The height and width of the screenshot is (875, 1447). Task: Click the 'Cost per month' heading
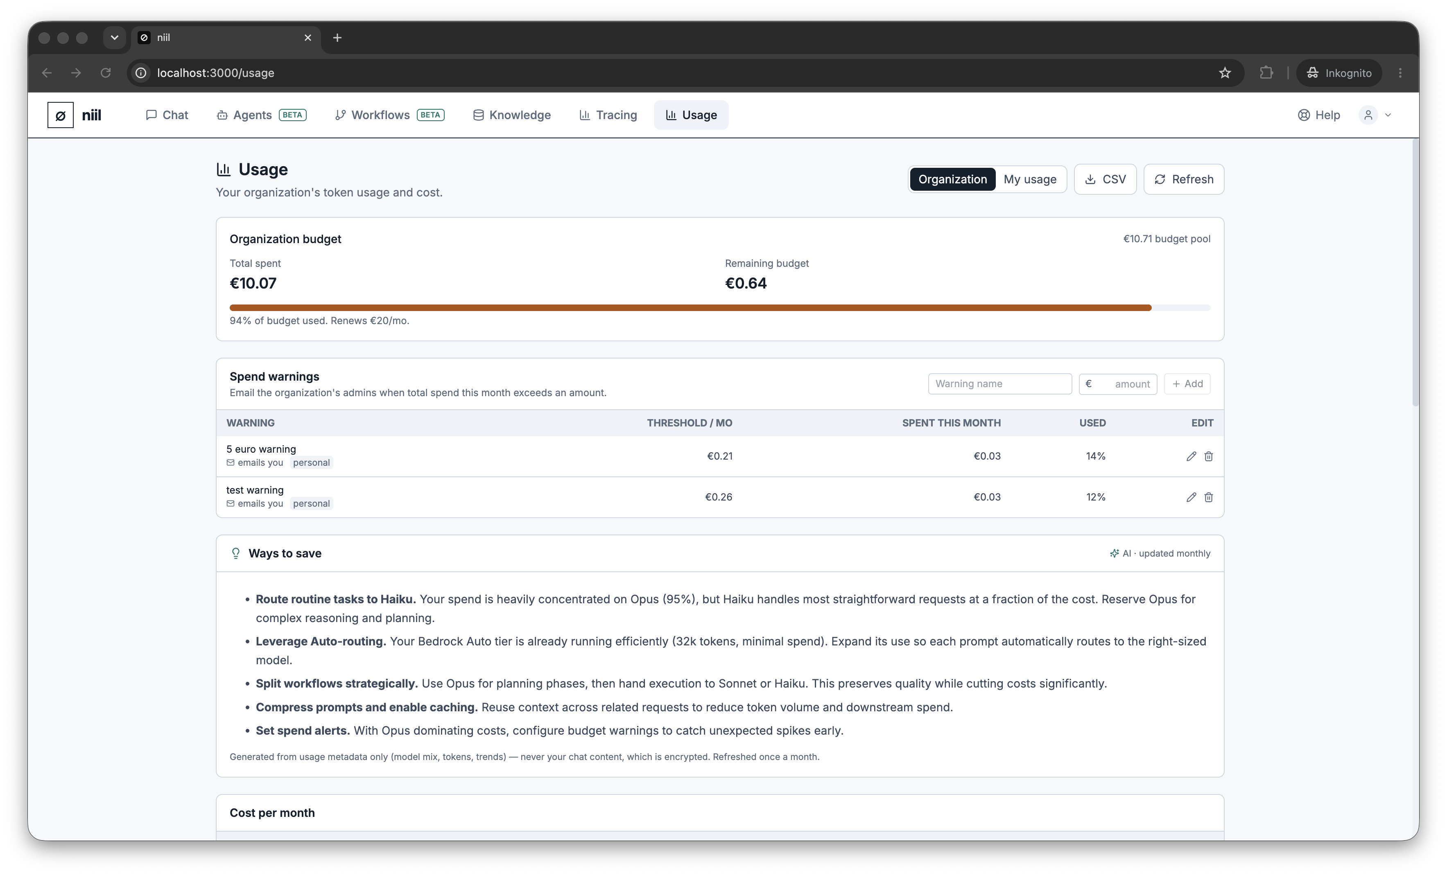point(272,813)
